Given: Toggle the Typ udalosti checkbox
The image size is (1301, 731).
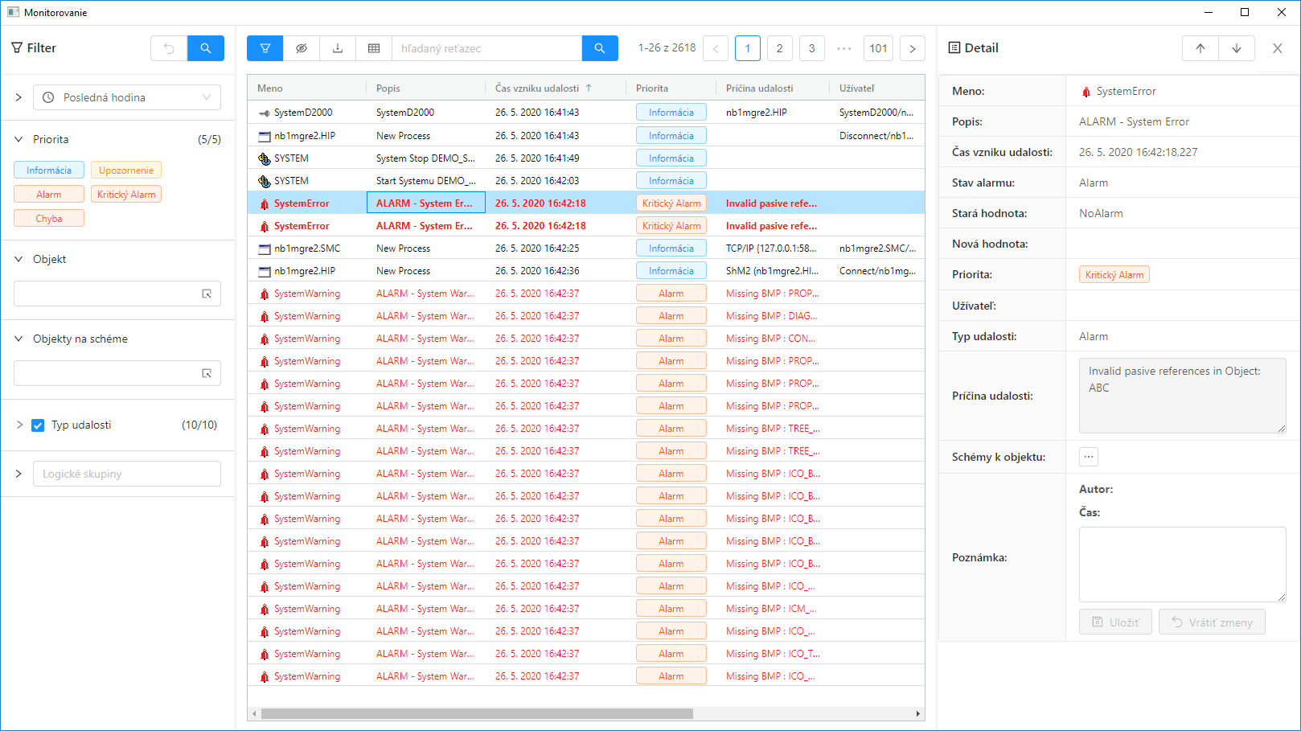Looking at the screenshot, I should pos(38,425).
